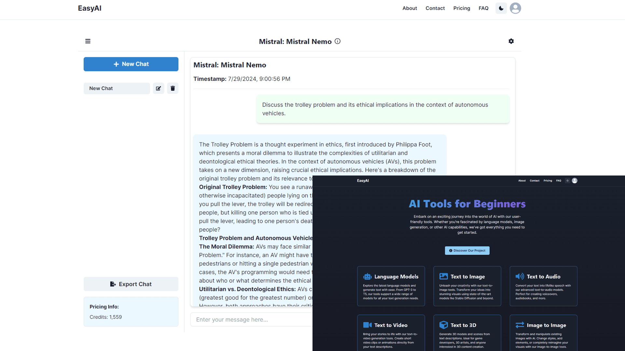Image resolution: width=625 pixels, height=351 pixels.
Task: Switch to light theme on the overlay page
Action: pyautogui.click(x=567, y=180)
